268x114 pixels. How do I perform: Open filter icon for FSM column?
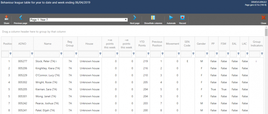click(228, 54)
